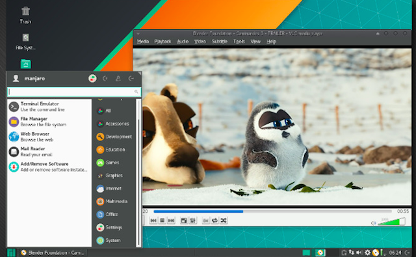Screen dimensions: 416x257
Task: Toggle the 00:55 remaining time display
Action: pyautogui.click(x=403, y=211)
